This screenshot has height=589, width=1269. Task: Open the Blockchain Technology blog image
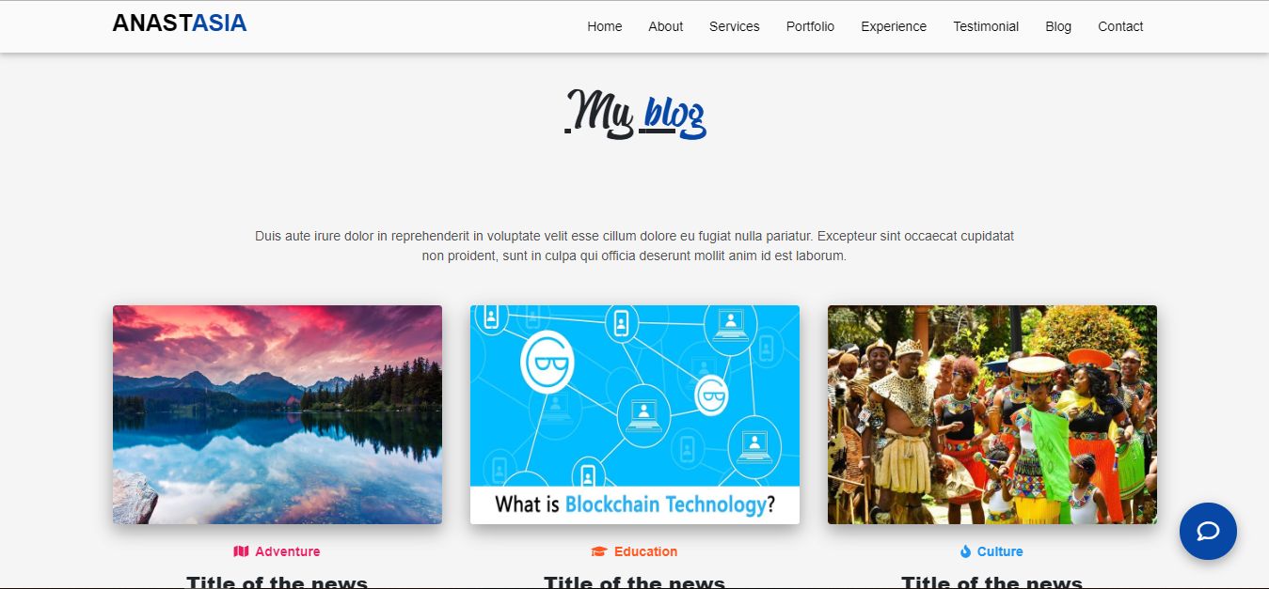click(x=635, y=414)
